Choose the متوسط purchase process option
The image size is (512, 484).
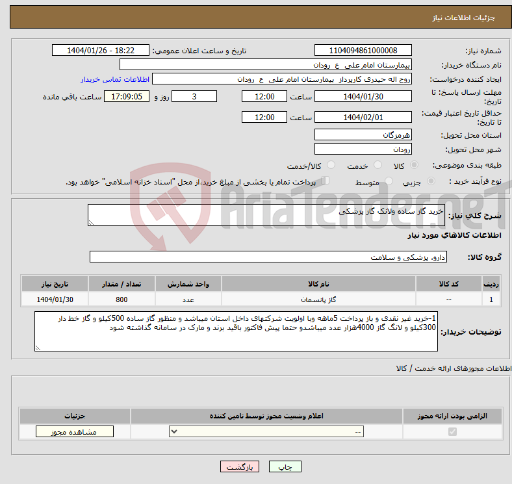tap(389, 181)
